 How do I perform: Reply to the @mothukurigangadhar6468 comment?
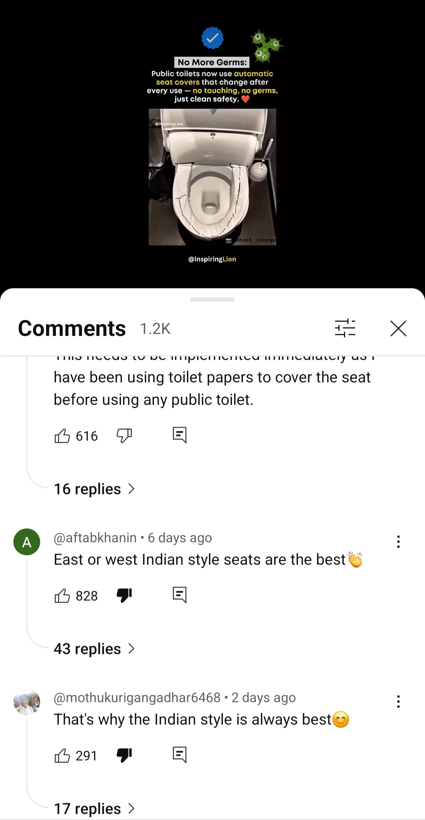point(179,755)
